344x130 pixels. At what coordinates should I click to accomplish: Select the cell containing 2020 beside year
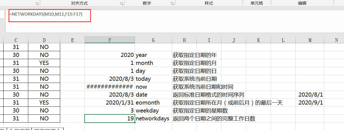pyautogui.click(x=110, y=55)
